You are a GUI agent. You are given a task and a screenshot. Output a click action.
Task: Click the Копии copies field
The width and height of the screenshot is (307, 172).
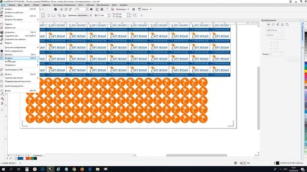(275, 54)
